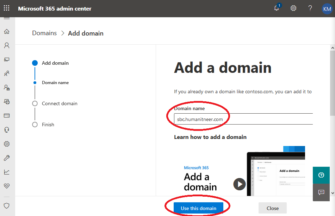Open Roles icon in sidebar

pos(7,88)
